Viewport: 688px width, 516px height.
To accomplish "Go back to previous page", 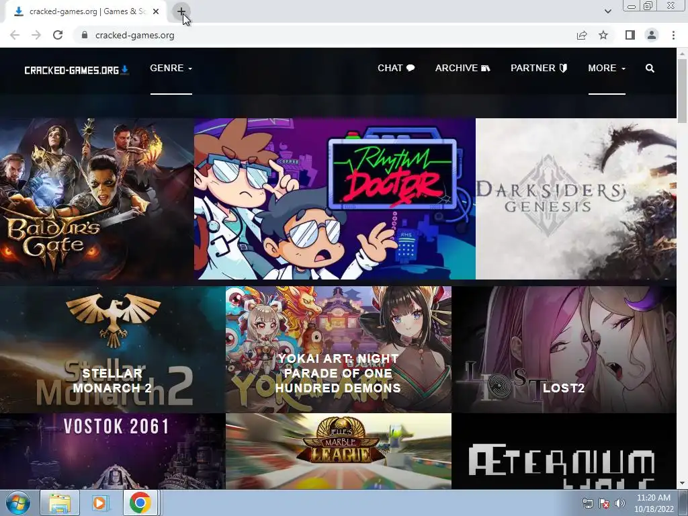I will pos(15,35).
